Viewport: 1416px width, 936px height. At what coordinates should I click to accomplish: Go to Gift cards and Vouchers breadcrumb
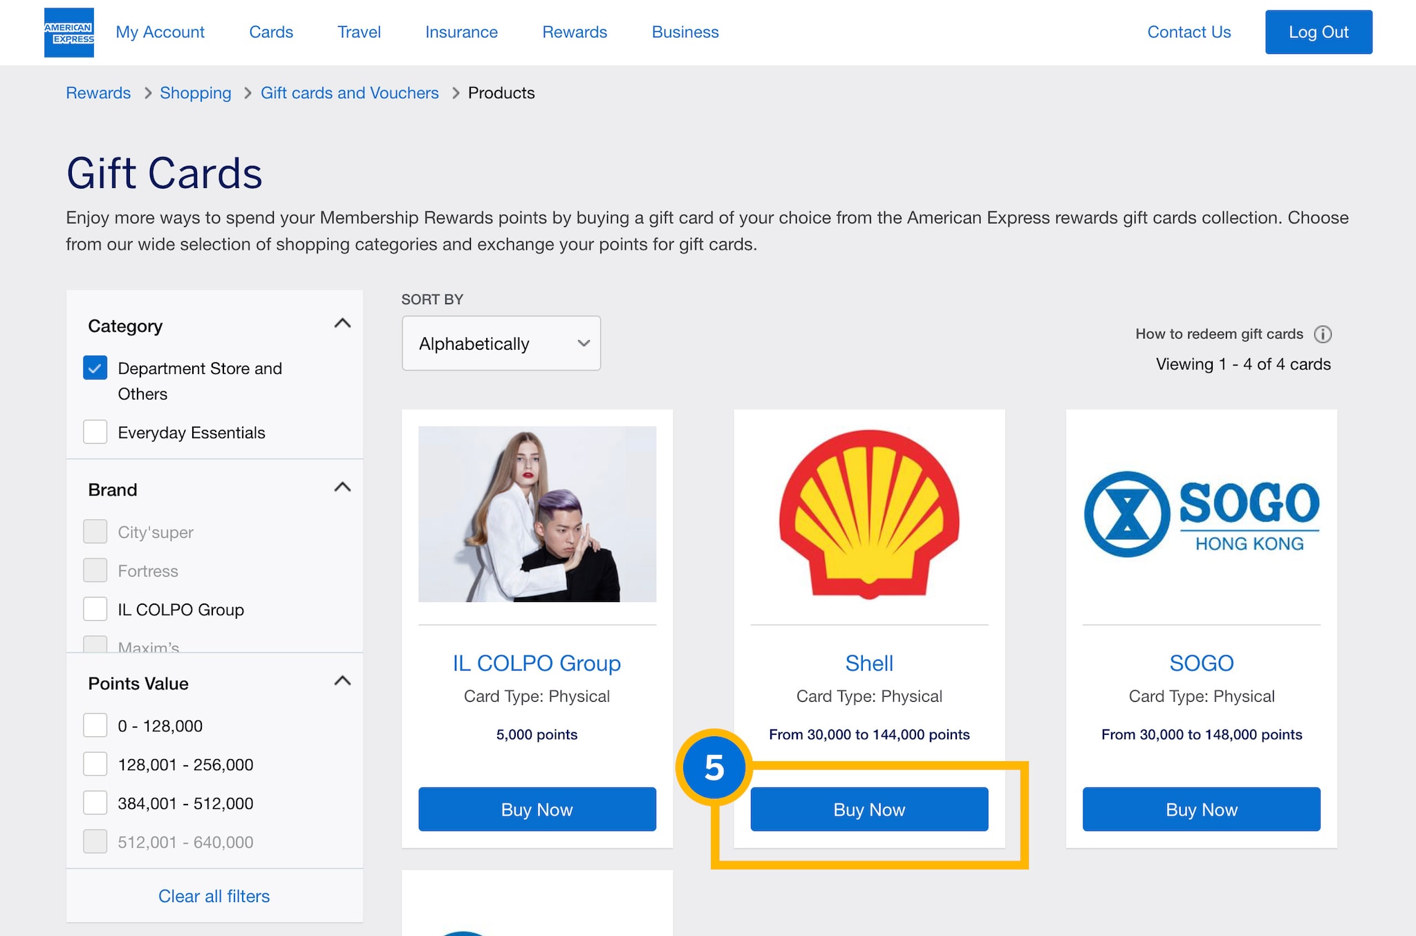(349, 93)
